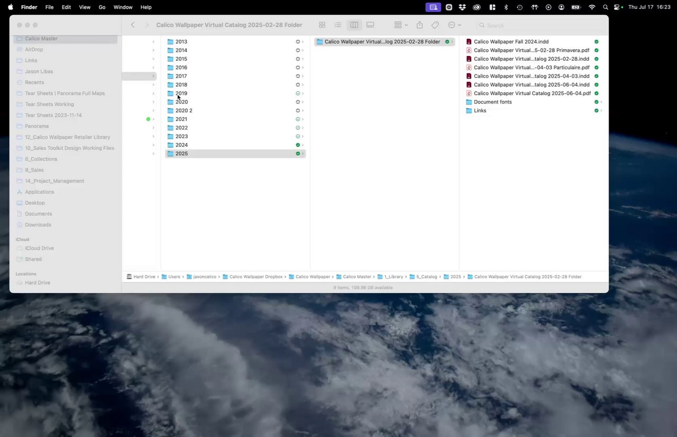Expand the Document fonts folder chevron
Viewport: 677px width, 437px height.
click(601, 102)
